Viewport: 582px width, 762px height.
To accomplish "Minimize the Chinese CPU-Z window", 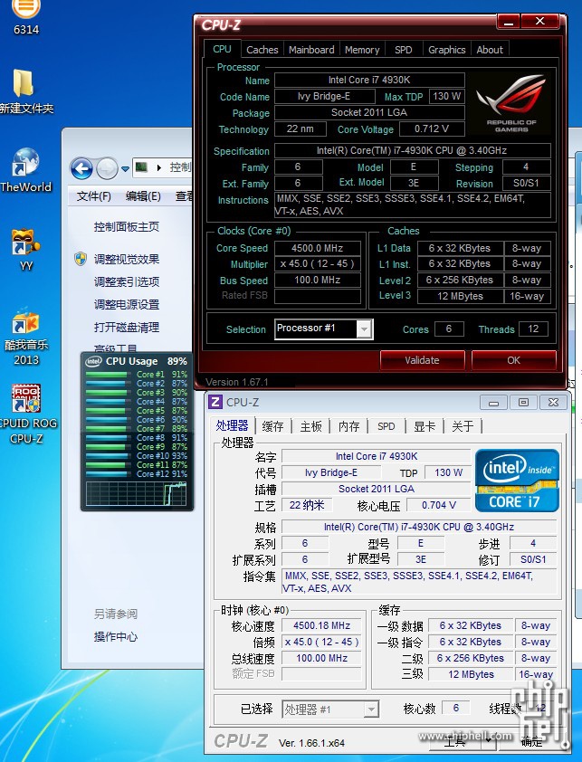I will [493, 403].
